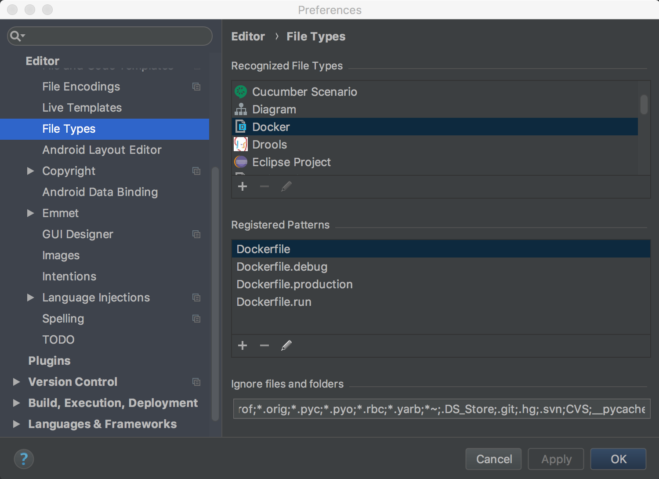This screenshot has width=659, height=479.
Task: Select the Editor section header
Action: (x=43, y=61)
